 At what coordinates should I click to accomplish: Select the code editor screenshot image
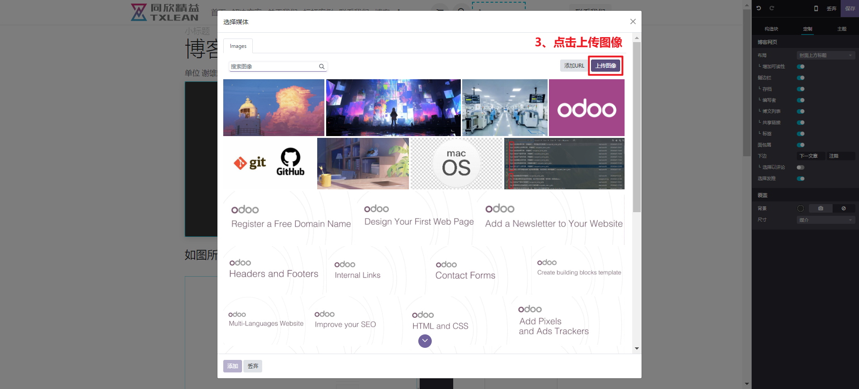pos(564,163)
